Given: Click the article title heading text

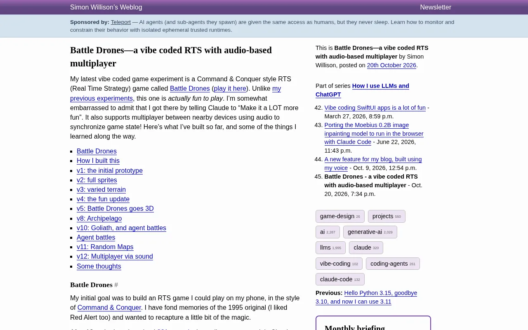Looking at the screenshot, I should (x=171, y=57).
